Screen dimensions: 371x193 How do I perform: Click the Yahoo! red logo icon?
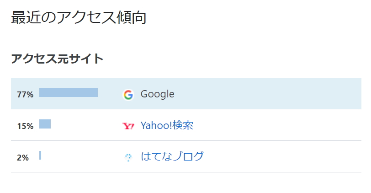point(128,126)
